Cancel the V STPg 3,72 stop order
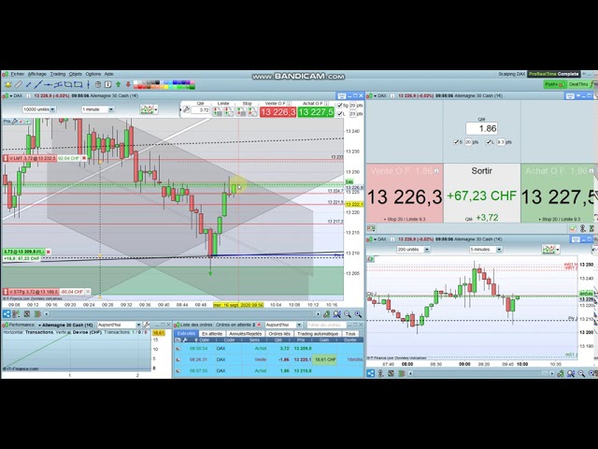Viewport: 598px width, 449px height. 88,292
